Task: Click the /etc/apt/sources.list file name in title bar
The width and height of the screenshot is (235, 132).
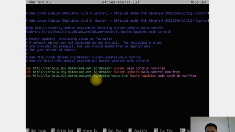Action: click(x=120, y=2)
